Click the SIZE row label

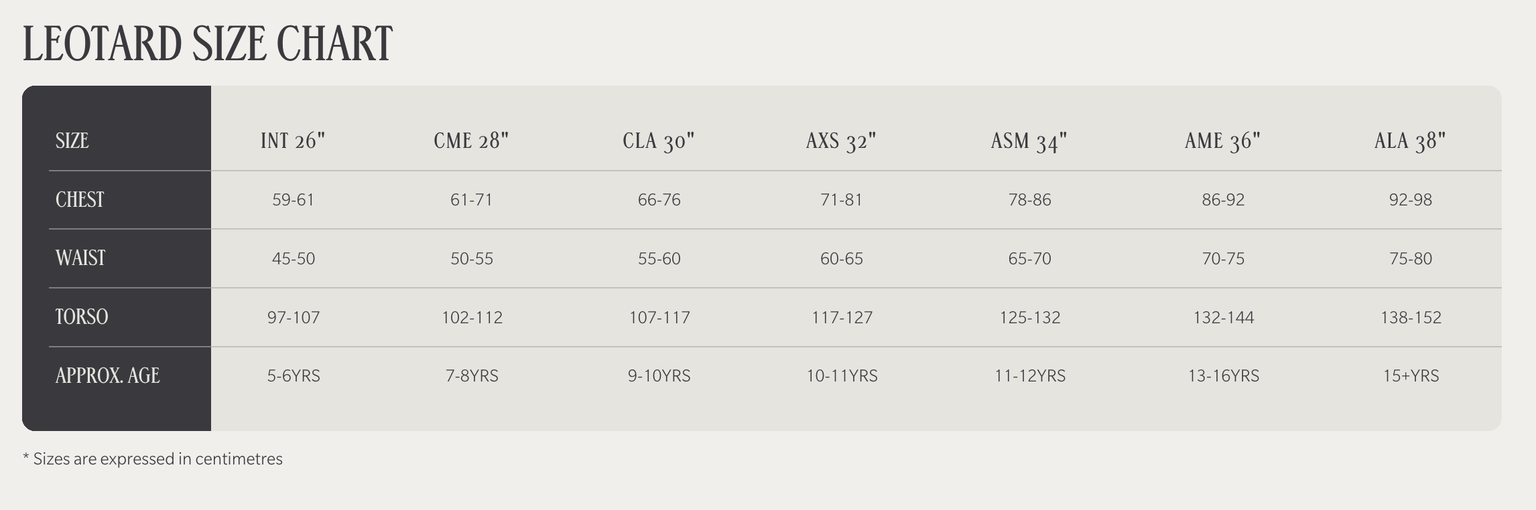[72, 141]
